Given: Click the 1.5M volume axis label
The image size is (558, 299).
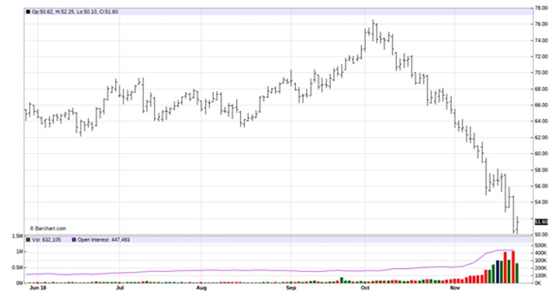Looking at the screenshot, I should [18, 236].
